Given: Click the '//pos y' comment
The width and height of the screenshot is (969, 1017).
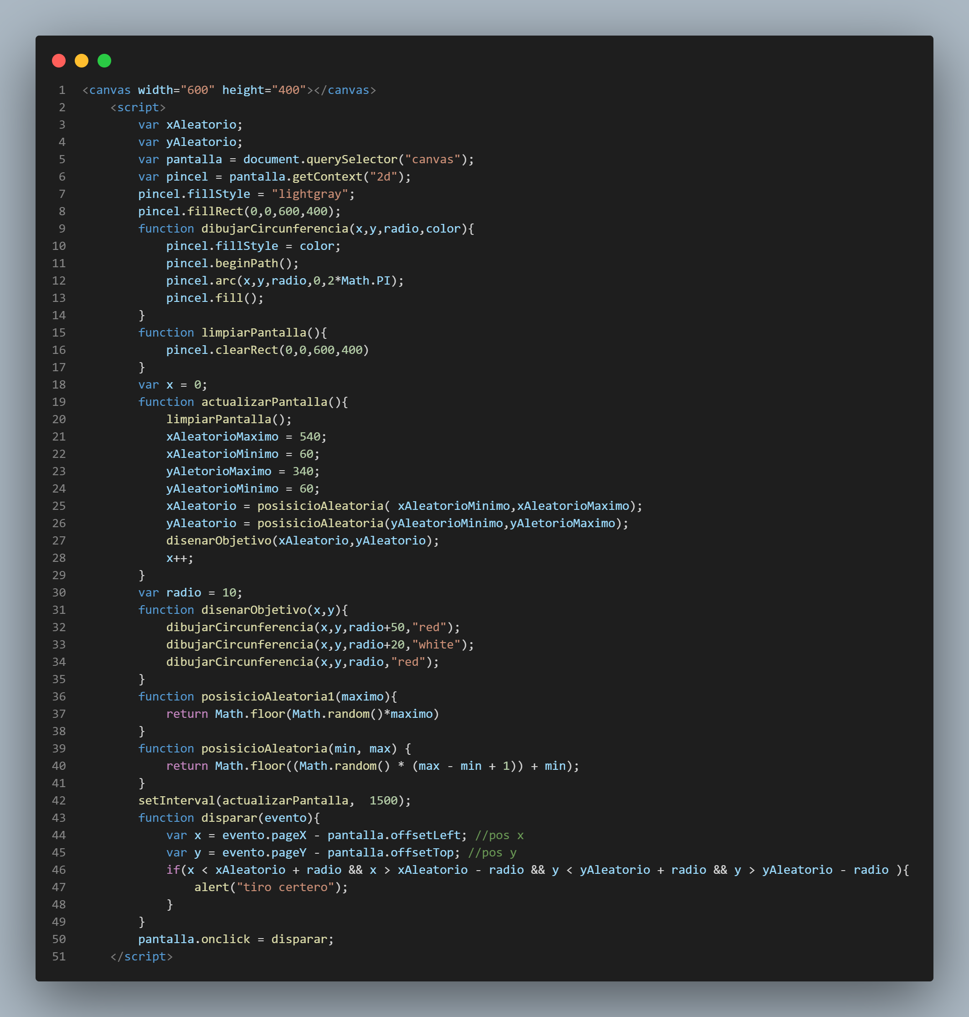Looking at the screenshot, I should tap(492, 853).
